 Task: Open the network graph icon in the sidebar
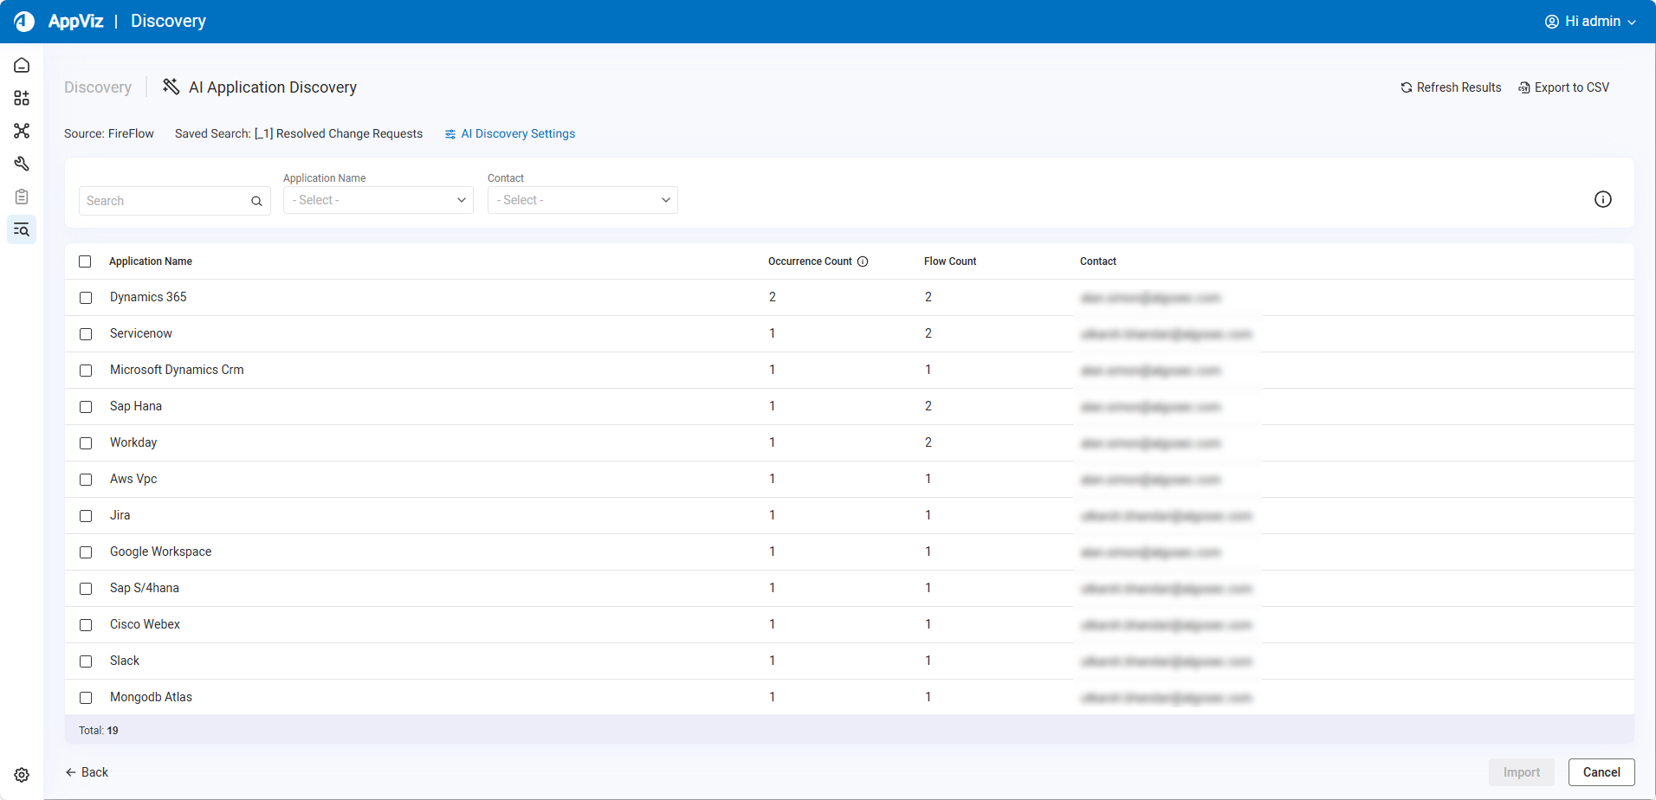point(22,131)
